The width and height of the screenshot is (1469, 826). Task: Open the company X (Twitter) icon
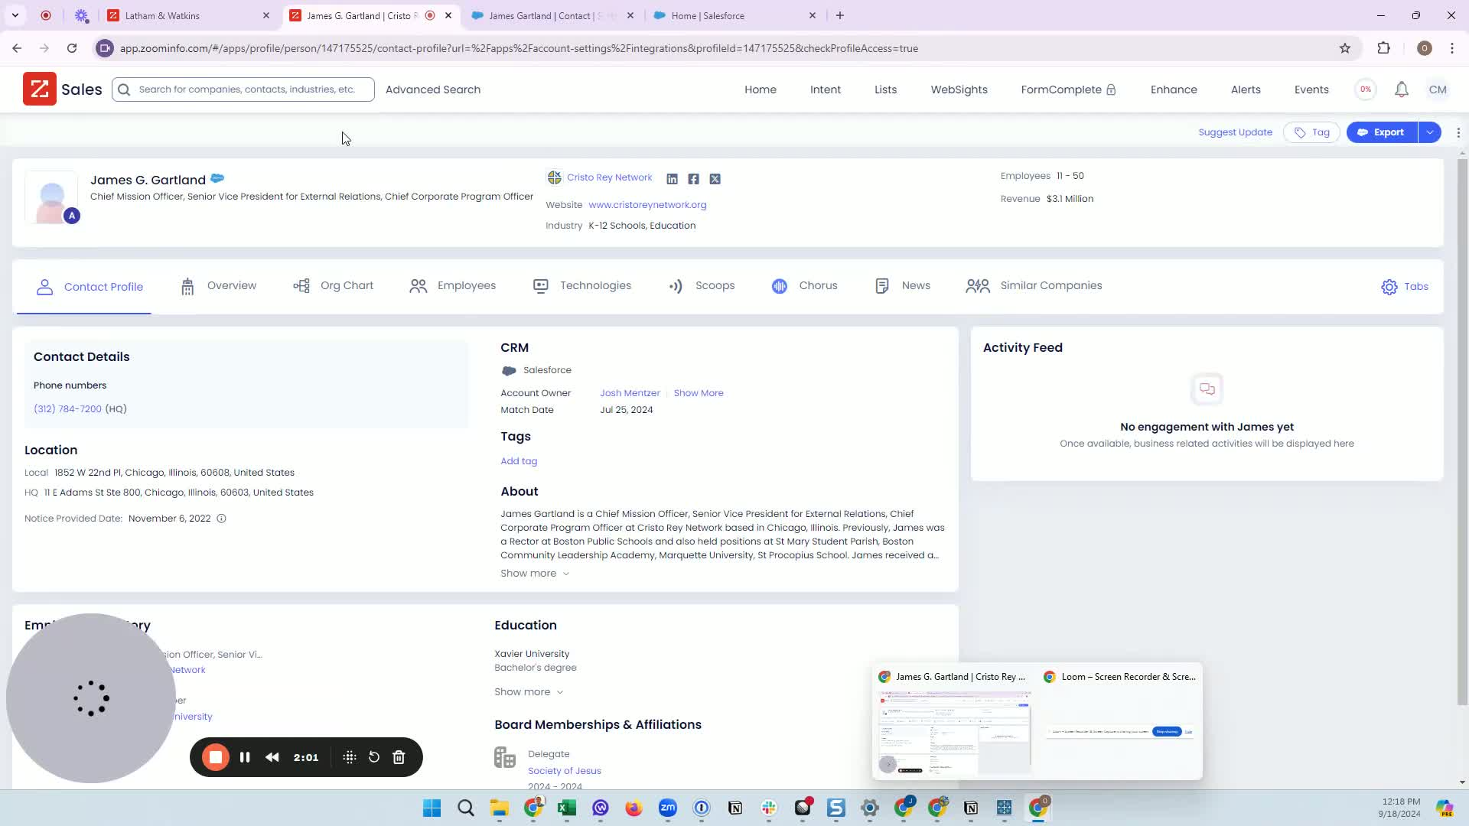pyautogui.click(x=715, y=179)
